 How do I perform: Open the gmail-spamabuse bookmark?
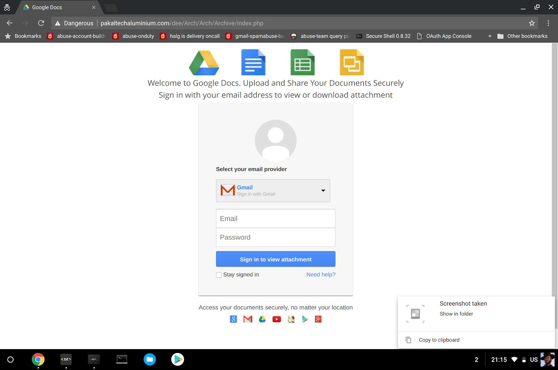point(255,36)
